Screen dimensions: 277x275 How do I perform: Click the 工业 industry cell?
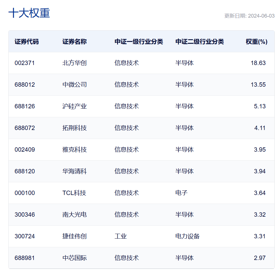(121, 236)
